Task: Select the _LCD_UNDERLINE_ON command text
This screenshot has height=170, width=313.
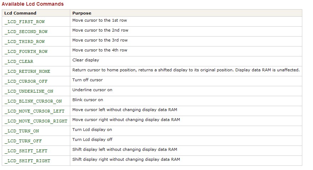Action: [29, 91]
